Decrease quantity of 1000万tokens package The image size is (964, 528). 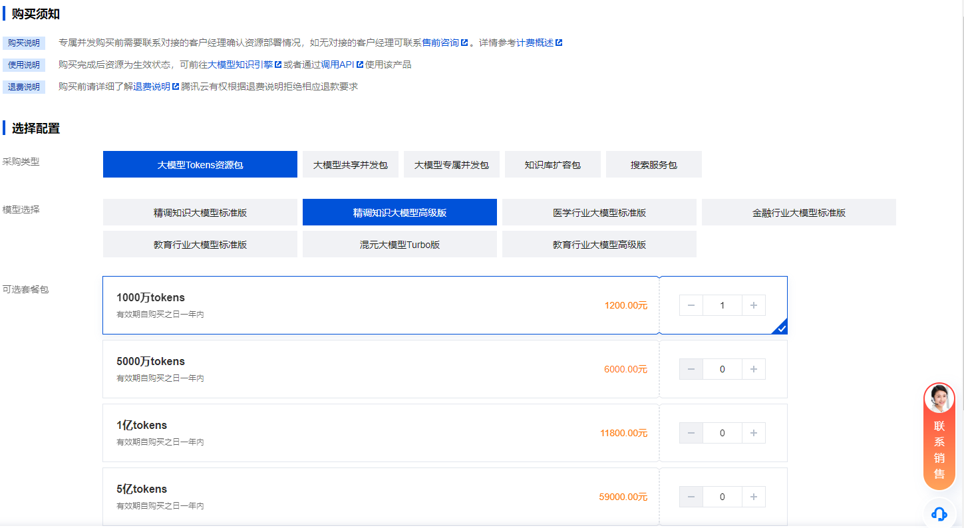pos(691,305)
